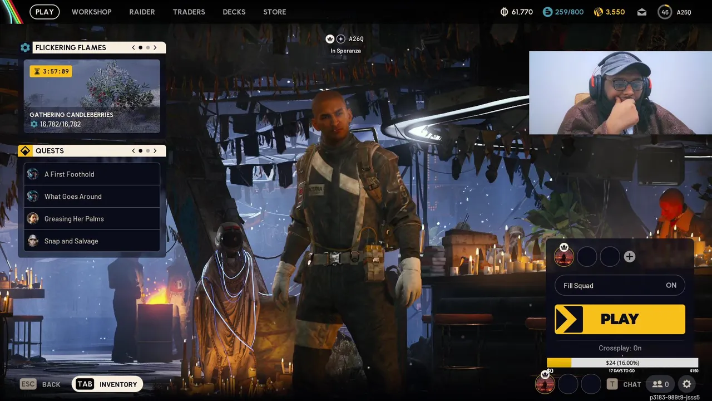Viewport: 712px width, 401px height.
Task: Open the level 46 player profile badge
Action: click(x=665, y=12)
